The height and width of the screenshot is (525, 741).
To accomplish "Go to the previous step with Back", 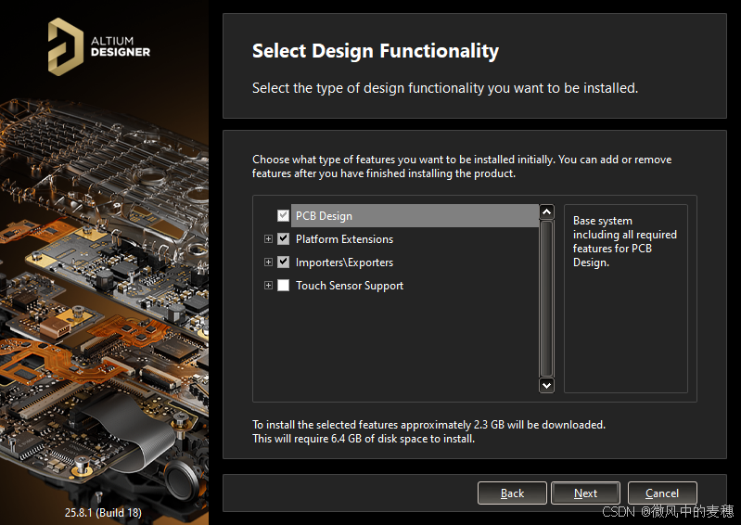I will [512, 493].
